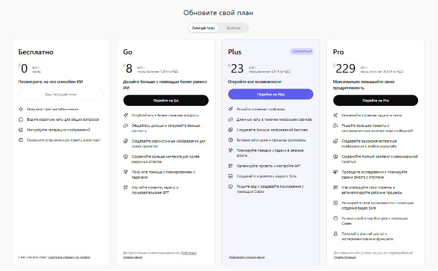Click Sora icon beside "Расширяйте свои возможности"

(x=336, y=203)
